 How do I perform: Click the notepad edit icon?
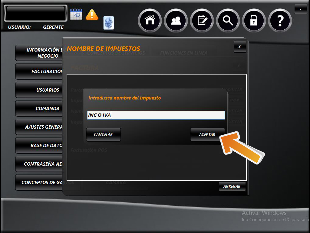click(x=202, y=21)
